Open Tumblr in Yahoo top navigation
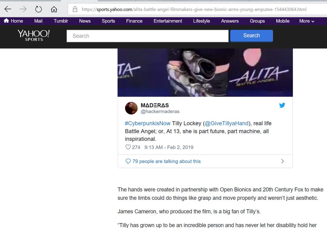 (x=61, y=21)
